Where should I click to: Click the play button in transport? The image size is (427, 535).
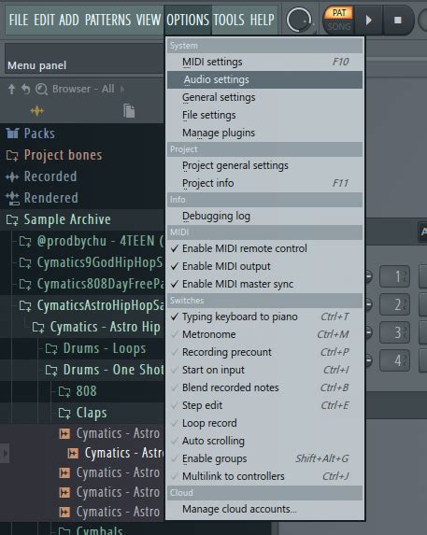369,21
